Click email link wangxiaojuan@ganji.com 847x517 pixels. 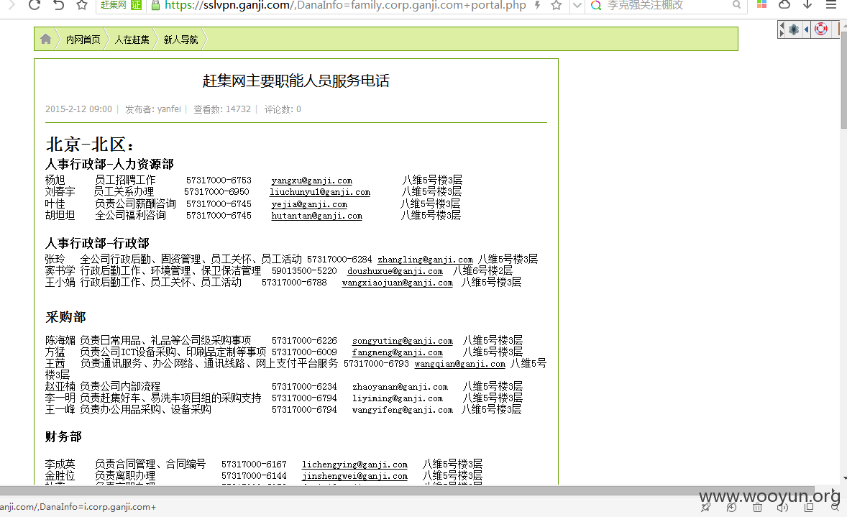397,282
